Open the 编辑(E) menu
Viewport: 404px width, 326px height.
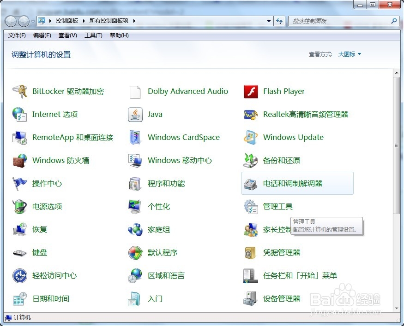(42, 35)
